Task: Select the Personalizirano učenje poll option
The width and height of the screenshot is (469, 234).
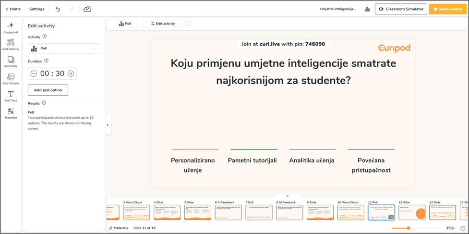Action: (192, 165)
